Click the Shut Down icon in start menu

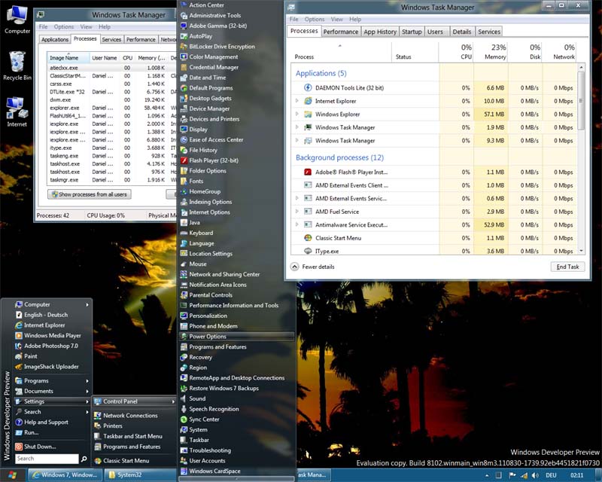click(18, 447)
